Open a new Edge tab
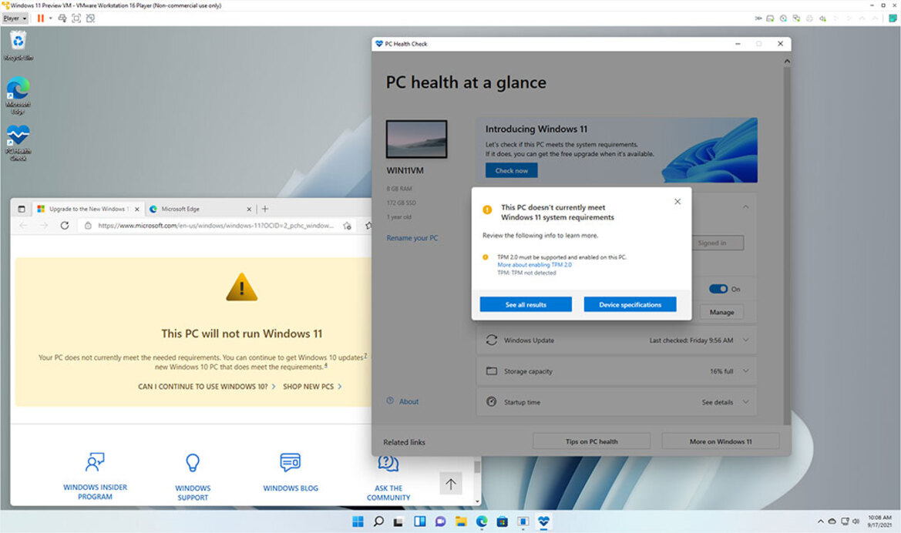The image size is (901, 533). coord(265,209)
